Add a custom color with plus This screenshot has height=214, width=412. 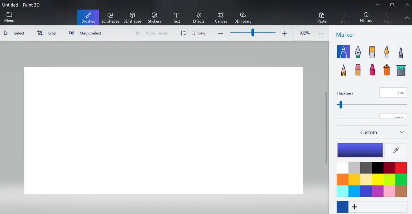[x=354, y=207]
